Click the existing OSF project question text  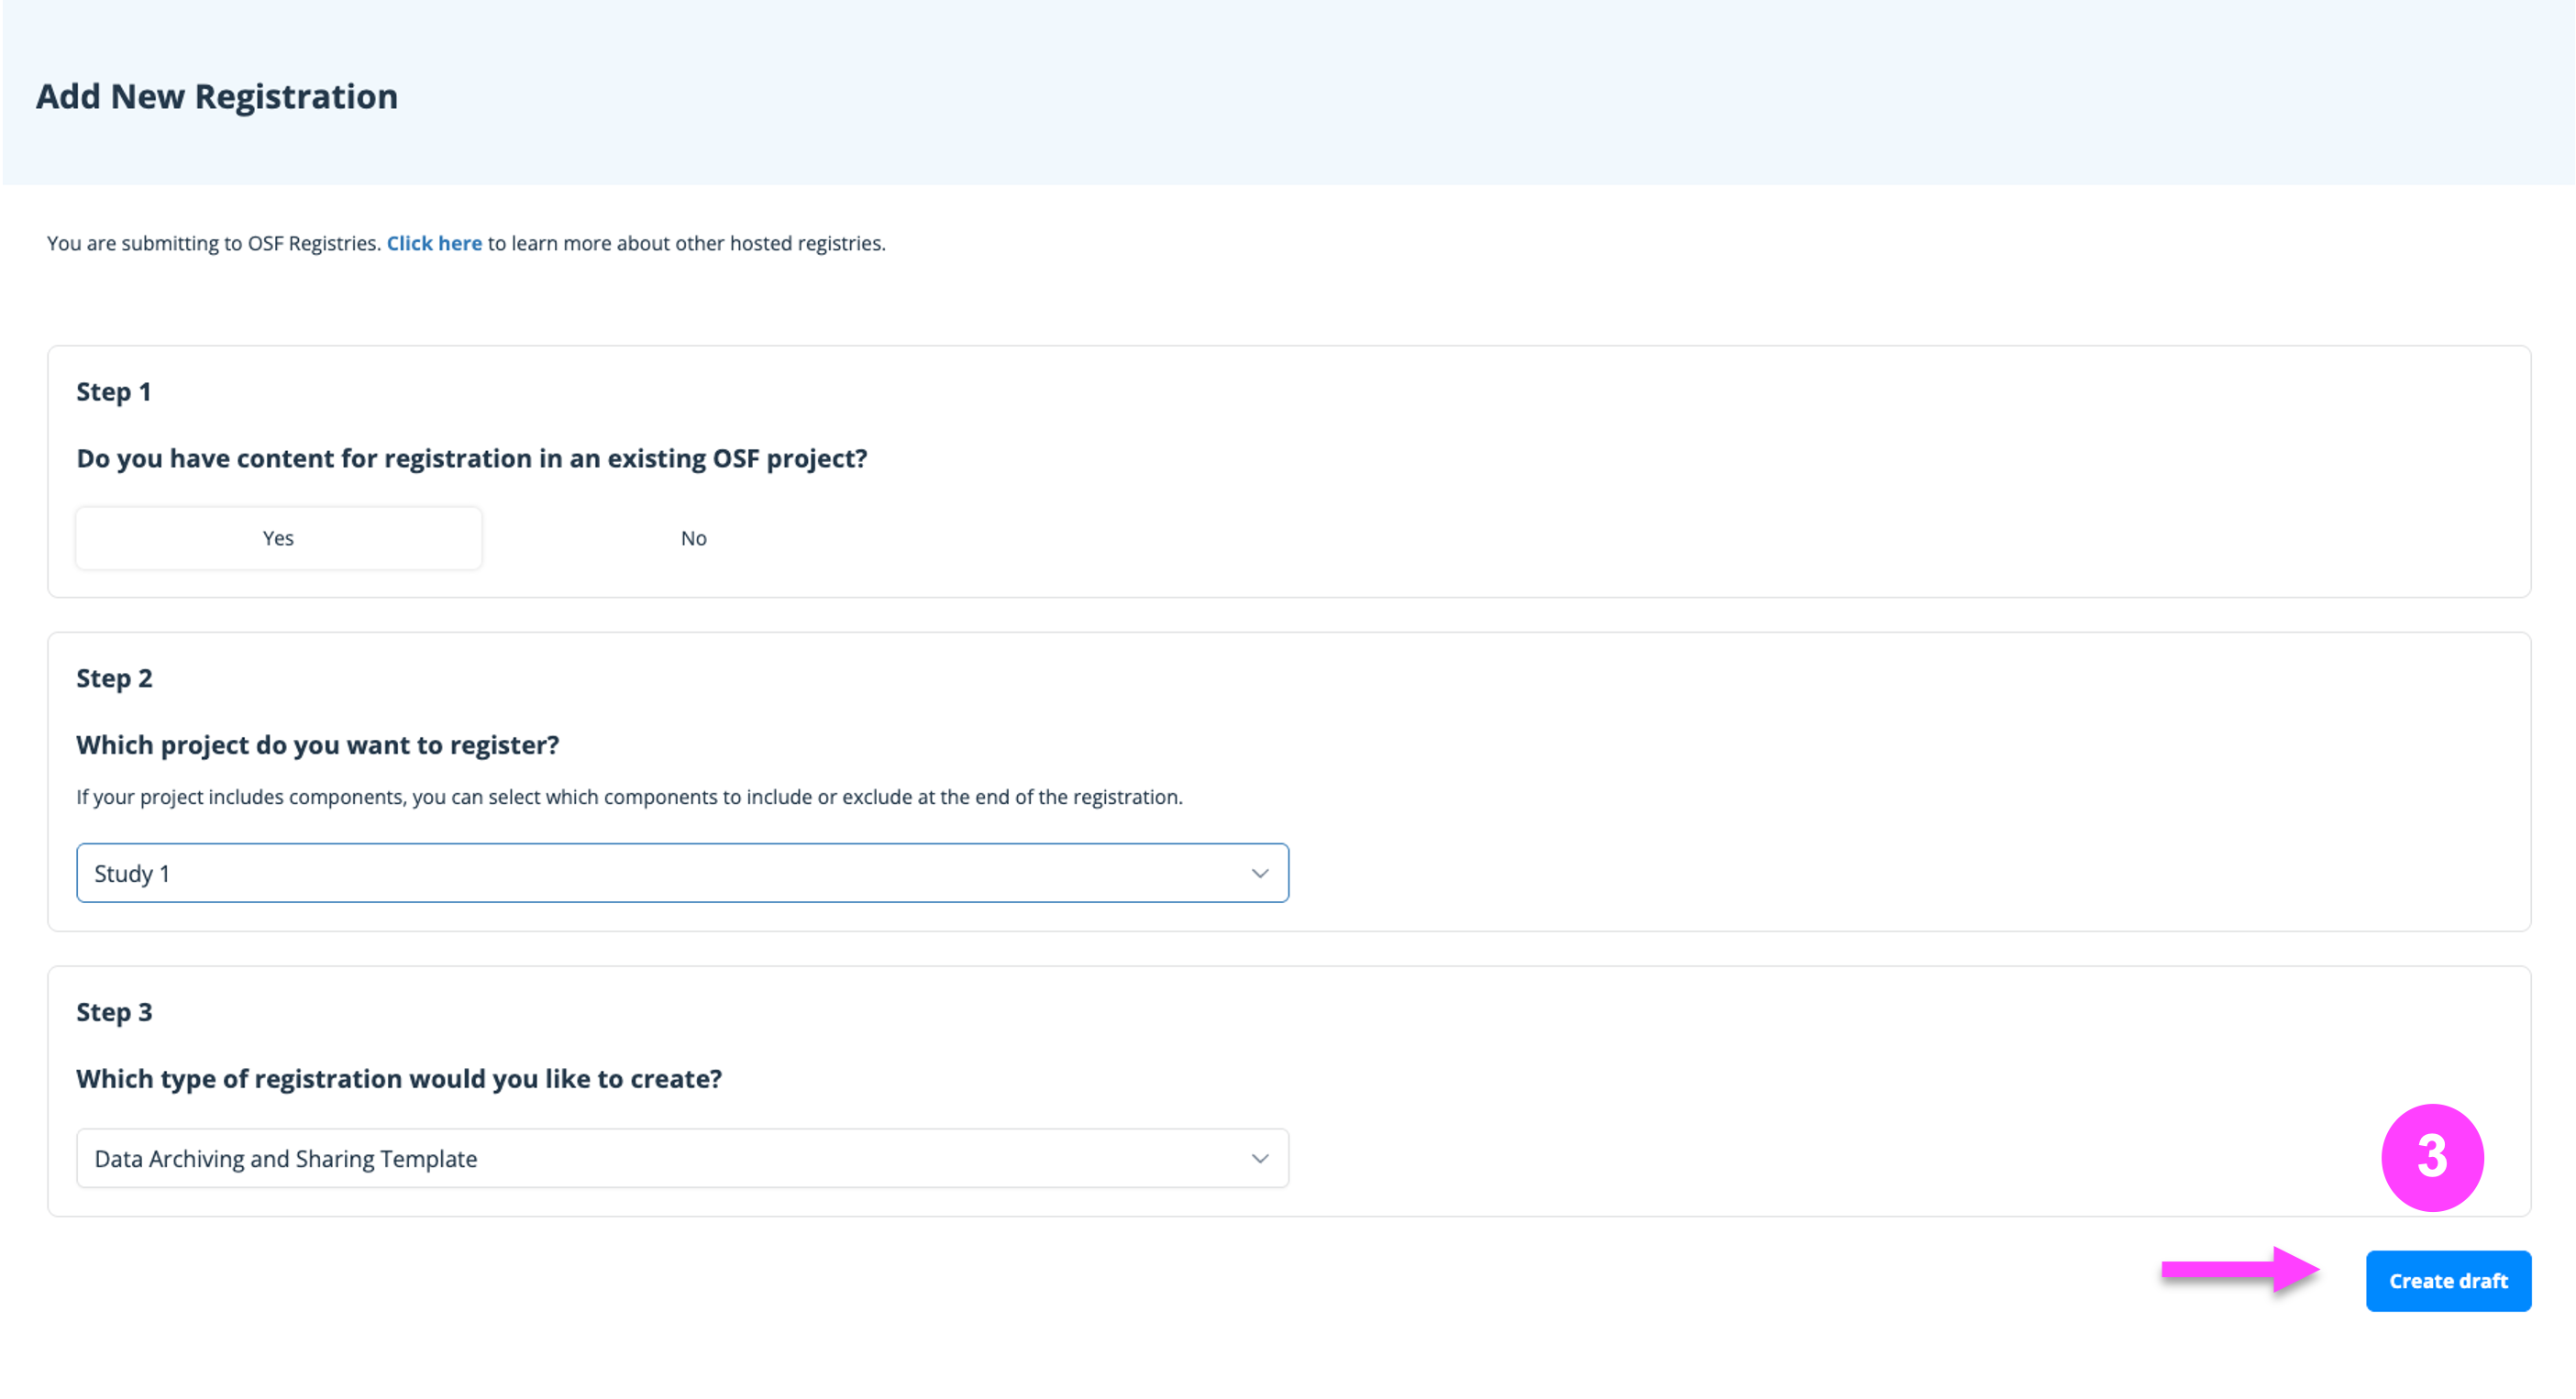472,458
